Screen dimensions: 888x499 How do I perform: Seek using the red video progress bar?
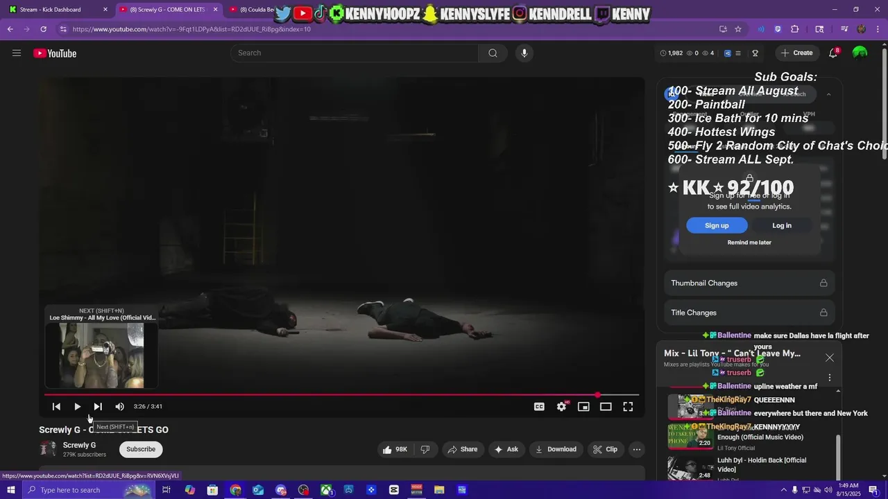pos(341,395)
